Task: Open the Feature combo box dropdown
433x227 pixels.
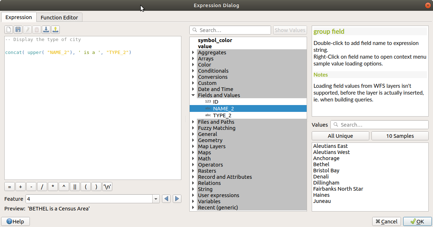Action: pyautogui.click(x=156, y=199)
